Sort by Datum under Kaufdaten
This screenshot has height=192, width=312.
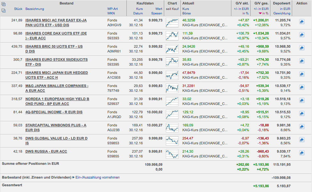pyautogui.click(x=138, y=13)
